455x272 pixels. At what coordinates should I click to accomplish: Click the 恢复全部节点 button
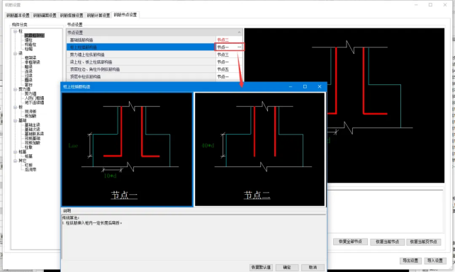(350, 242)
